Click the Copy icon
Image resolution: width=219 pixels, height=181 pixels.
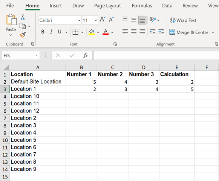coord(23,26)
